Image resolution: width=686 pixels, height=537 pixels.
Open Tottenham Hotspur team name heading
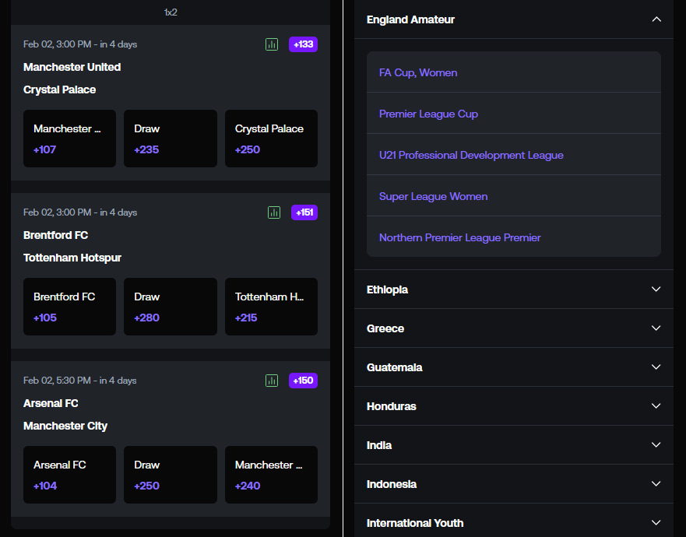pos(72,258)
